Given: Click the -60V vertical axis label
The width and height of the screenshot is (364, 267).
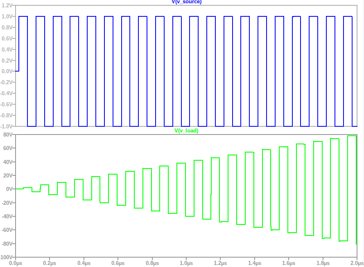Looking at the screenshot, I should [8, 230].
